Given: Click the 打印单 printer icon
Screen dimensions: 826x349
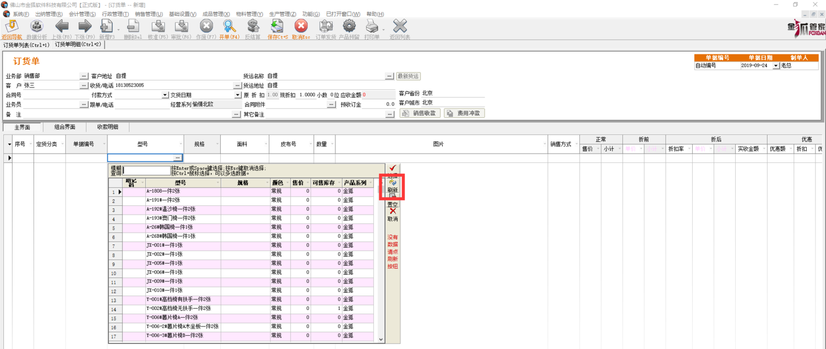Looking at the screenshot, I should (x=372, y=26).
